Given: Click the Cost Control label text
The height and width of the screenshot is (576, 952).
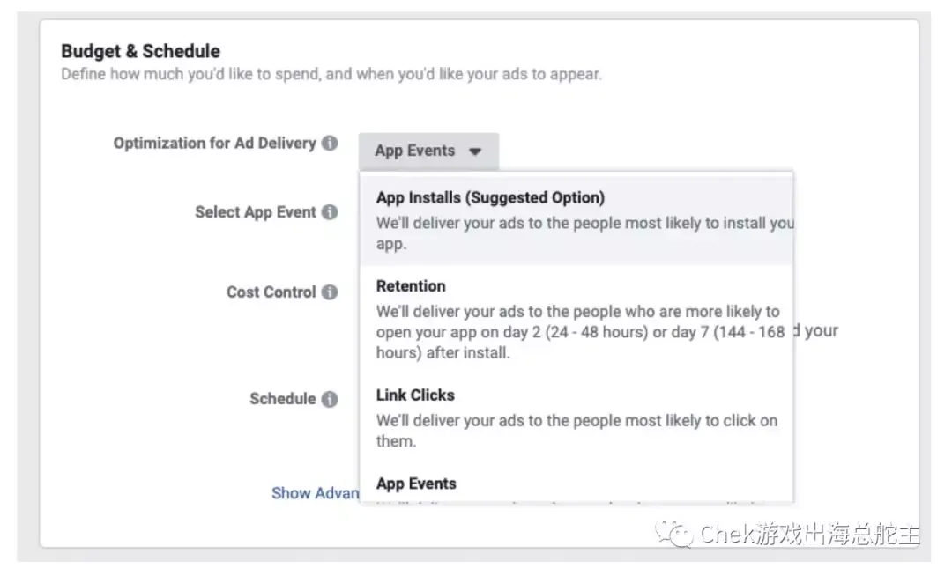Looking at the screenshot, I should (x=271, y=292).
